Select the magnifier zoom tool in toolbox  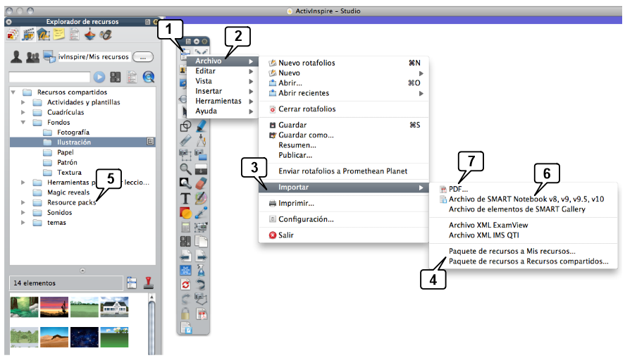pyautogui.click(x=186, y=168)
